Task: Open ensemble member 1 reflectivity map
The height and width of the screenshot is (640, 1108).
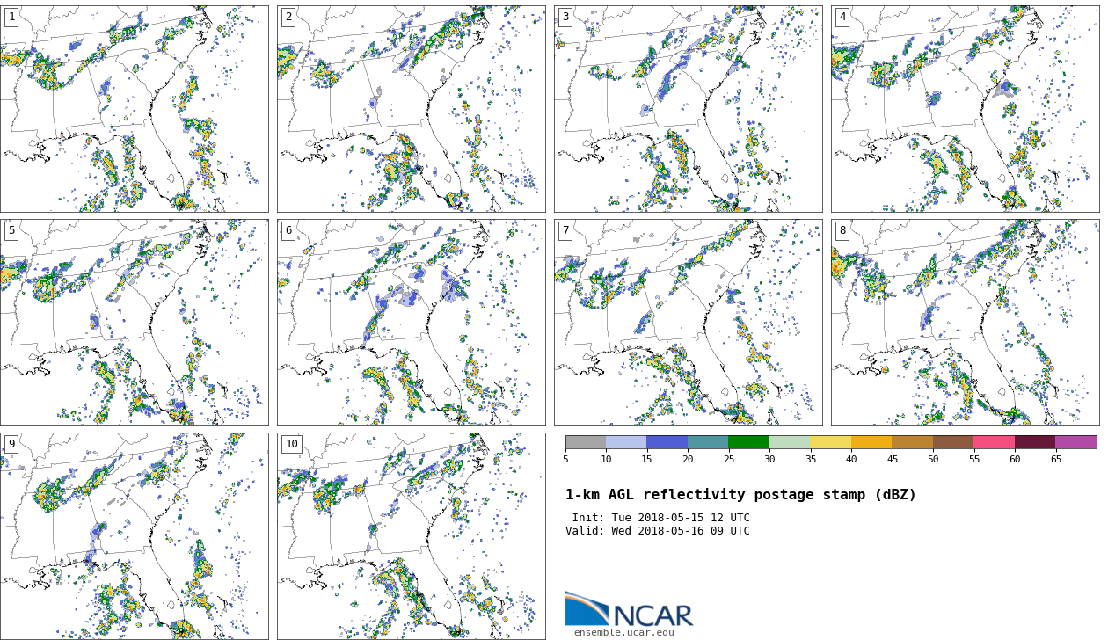Action: click(134, 108)
